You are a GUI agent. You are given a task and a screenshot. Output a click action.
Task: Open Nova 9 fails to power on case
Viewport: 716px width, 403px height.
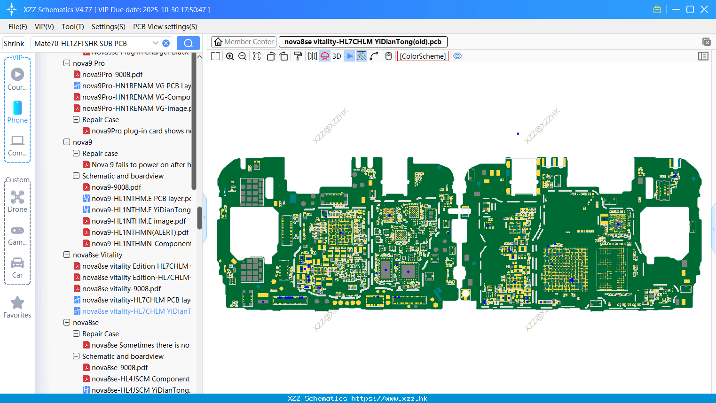point(141,164)
